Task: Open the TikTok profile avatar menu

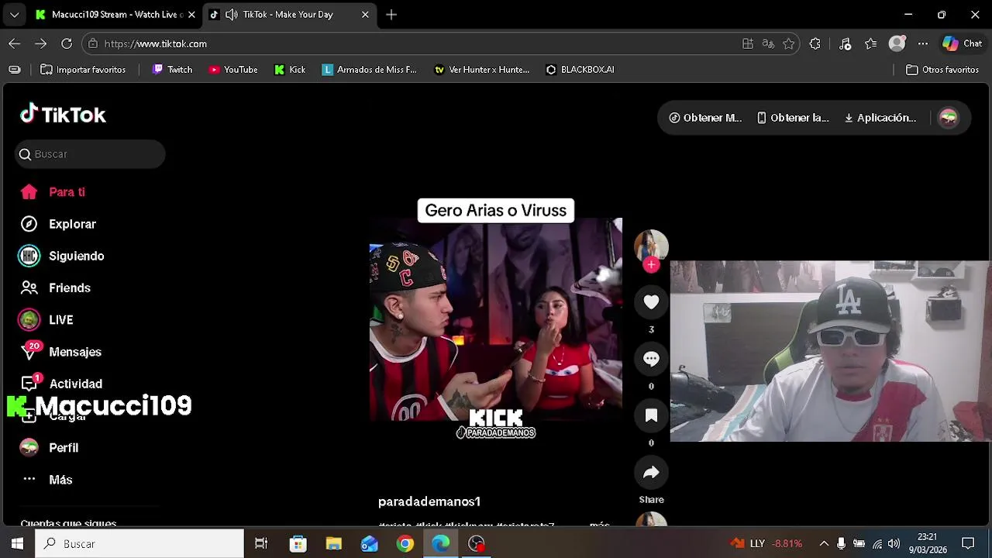Action: point(949,118)
